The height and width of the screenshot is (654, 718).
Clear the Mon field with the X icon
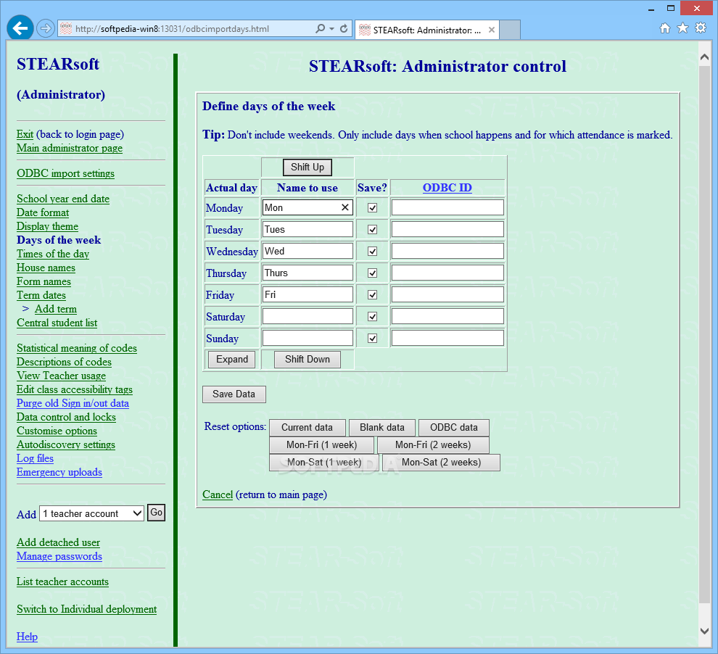pyautogui.click(x=345, y=207)
